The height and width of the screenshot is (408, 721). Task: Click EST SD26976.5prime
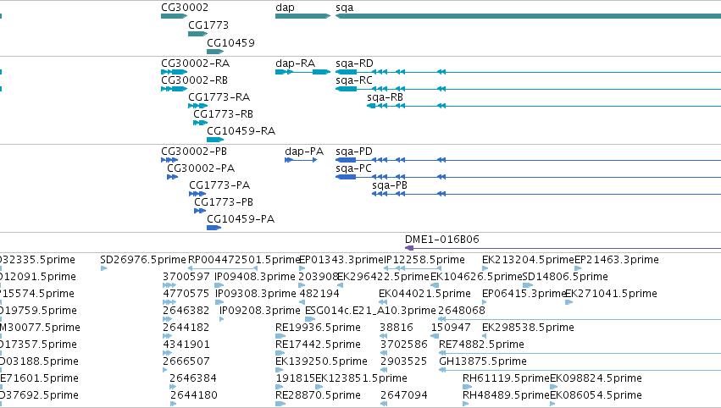tap(143, 260)
